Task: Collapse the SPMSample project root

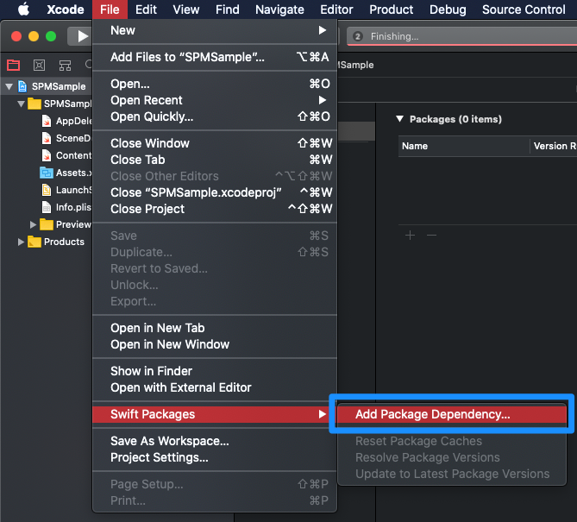Action: (9, 87)
